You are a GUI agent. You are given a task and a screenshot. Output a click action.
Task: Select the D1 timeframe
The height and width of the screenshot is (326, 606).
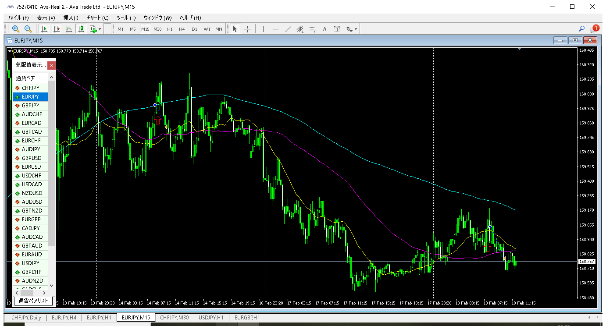[194, 29]
